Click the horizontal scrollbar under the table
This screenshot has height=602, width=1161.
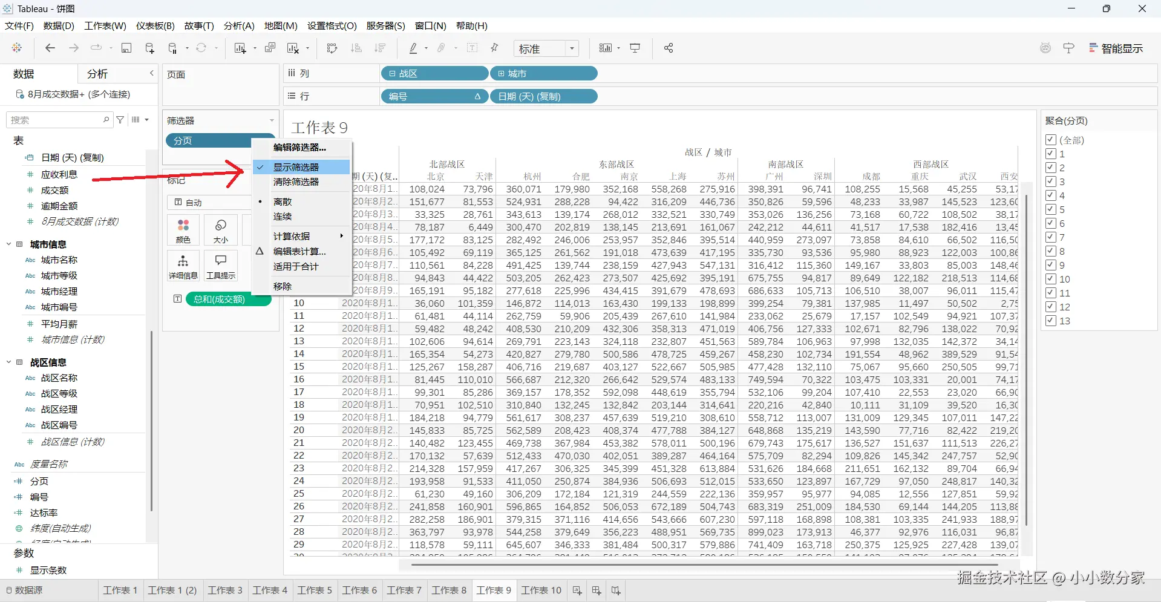tap(704, 564)
